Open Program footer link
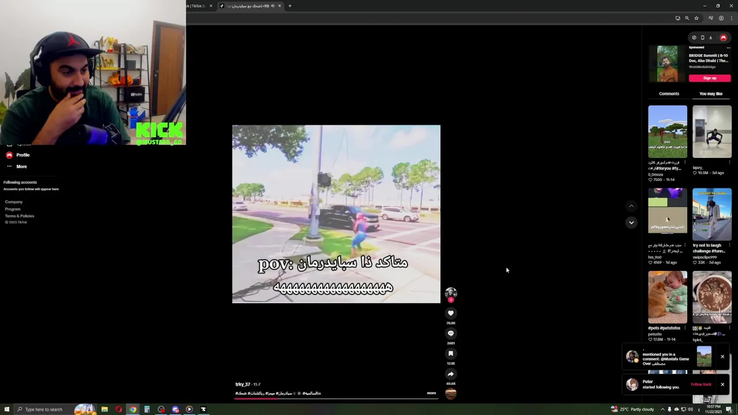Viewport: 738px width, 415px height. point(13,209)
